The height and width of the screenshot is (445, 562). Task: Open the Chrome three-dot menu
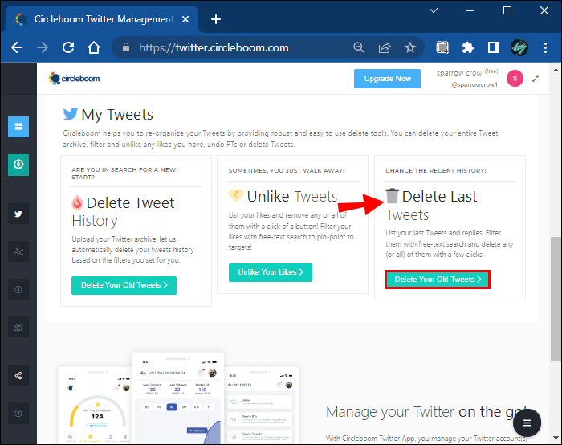pyautogui.click(x=545, y=47)
